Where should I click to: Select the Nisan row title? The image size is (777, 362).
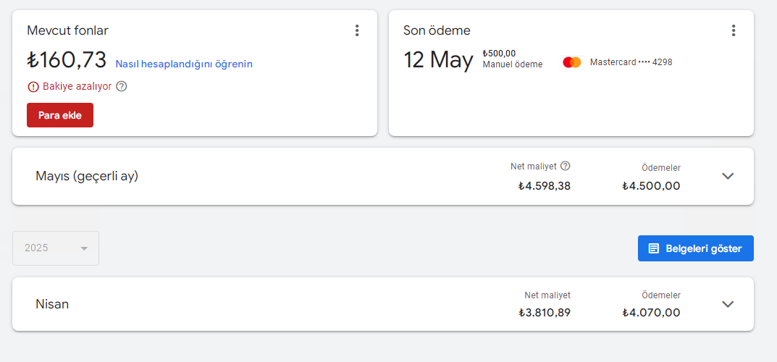[52, 304]
